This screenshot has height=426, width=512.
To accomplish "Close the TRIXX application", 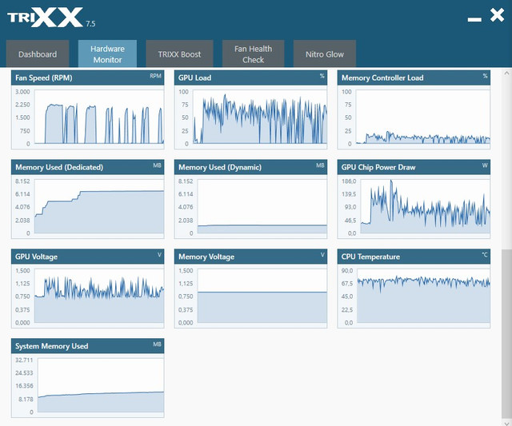I will (x=497, y=15).
